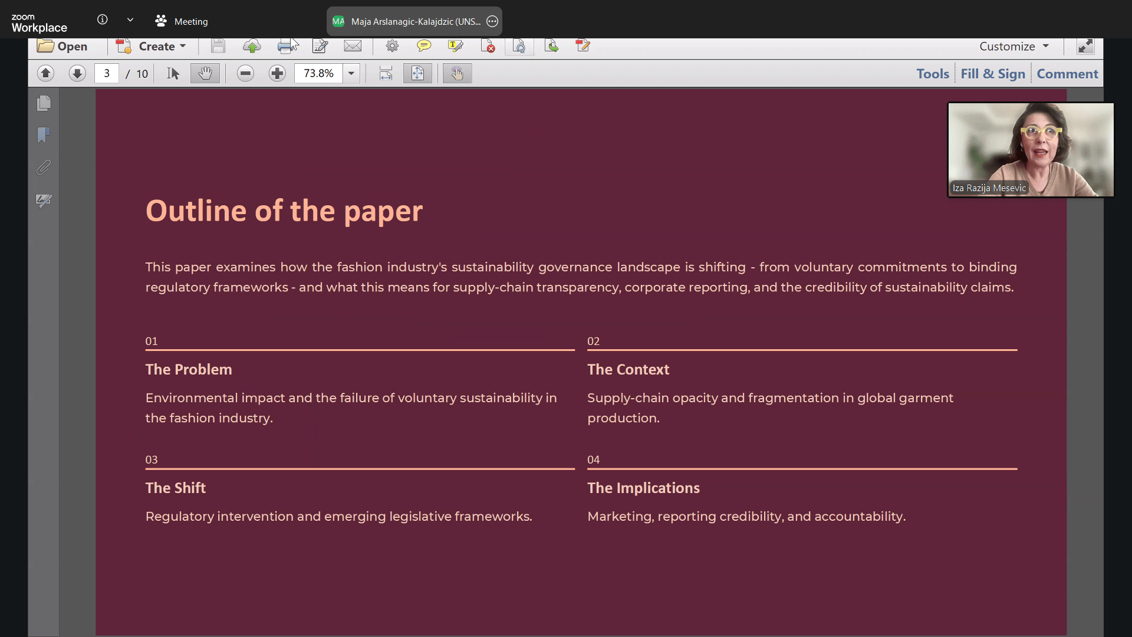Image resolution: width=1132 pixels, height=637 pixels.
Task: Click the current page number field
Action: tap(107, 73)
